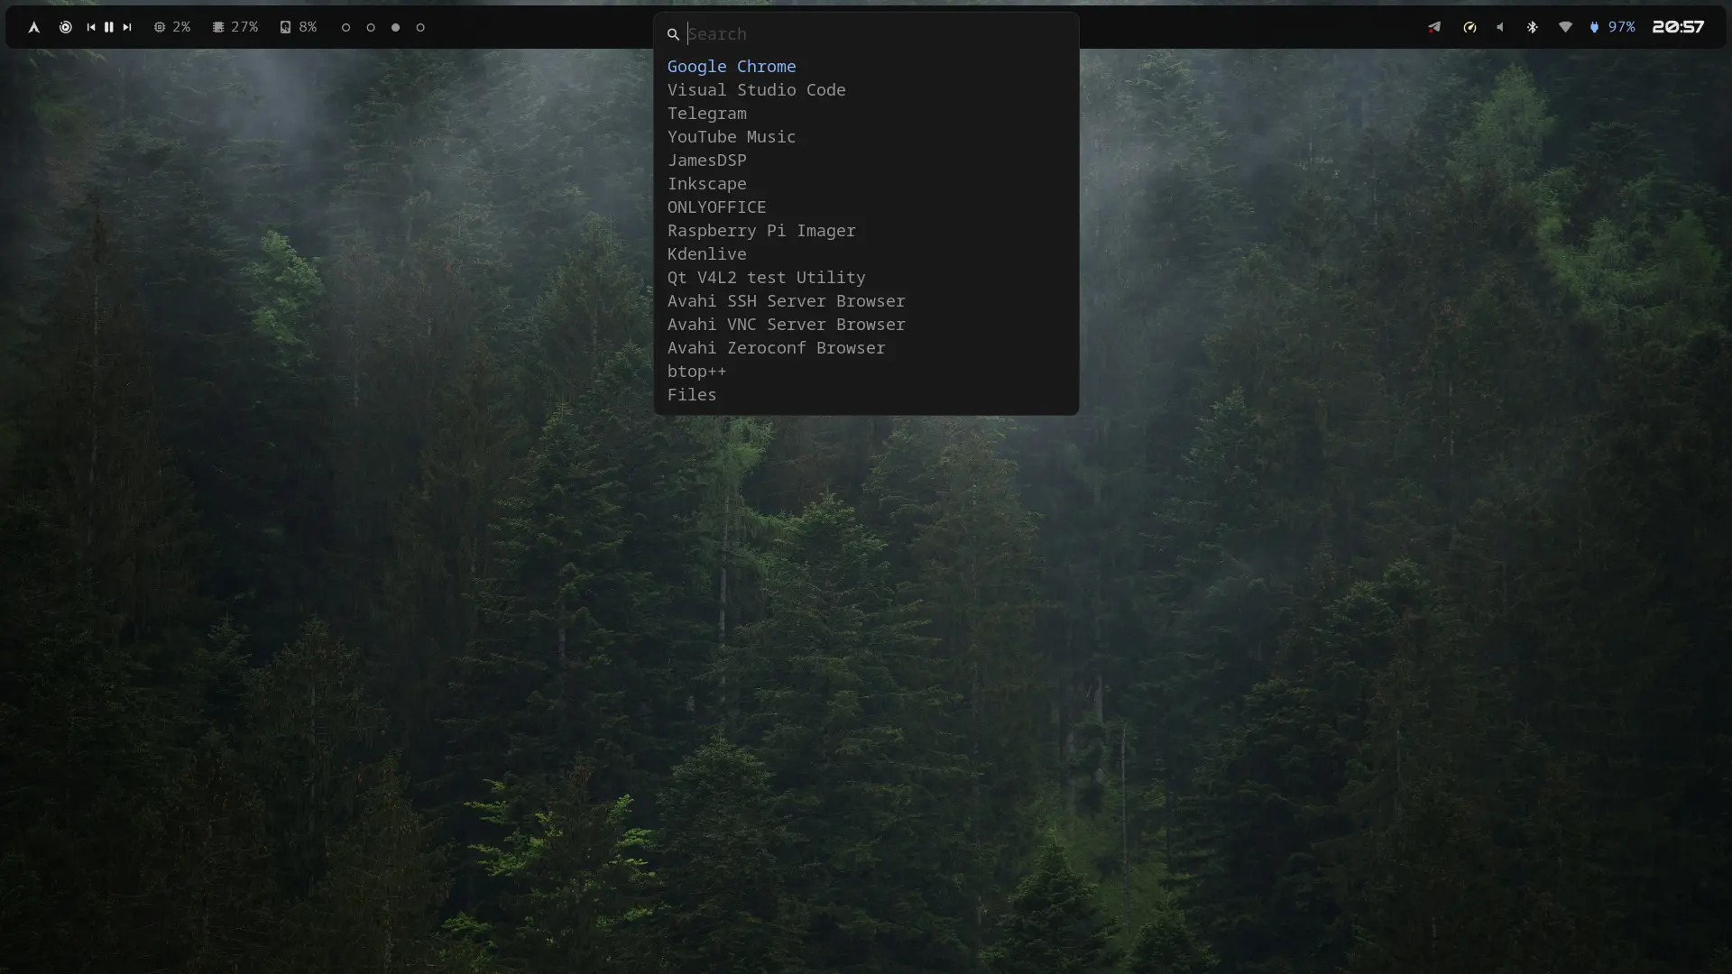This screenshot has height=974, width=1732.
Task: Click the 27% memory usage indicator
Action: pos(235,27)
